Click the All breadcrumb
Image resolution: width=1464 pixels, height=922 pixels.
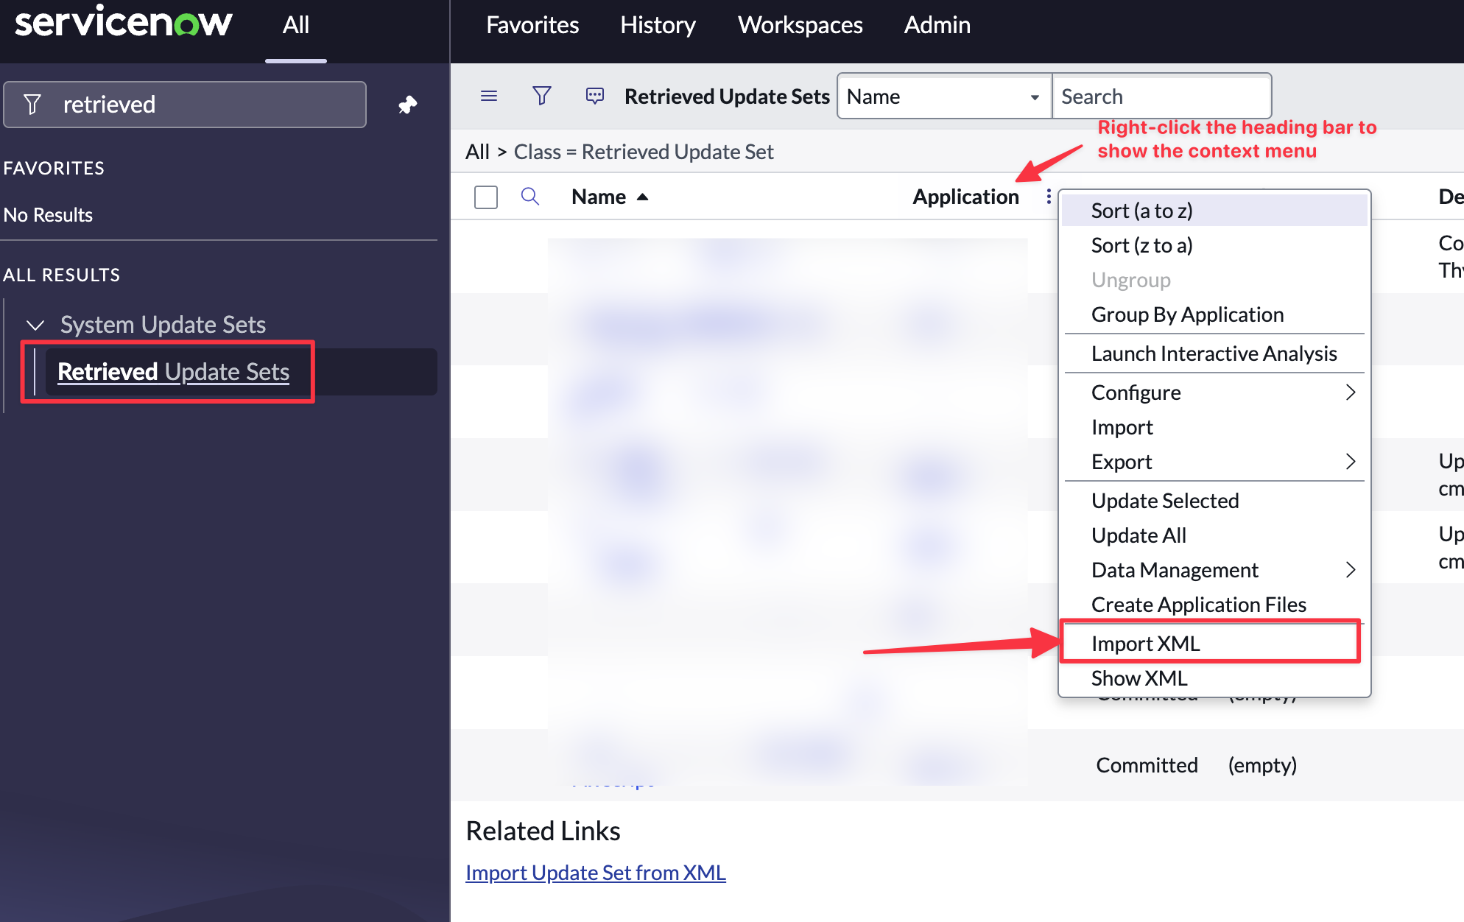pyautogui.click(x=477, y=152)
